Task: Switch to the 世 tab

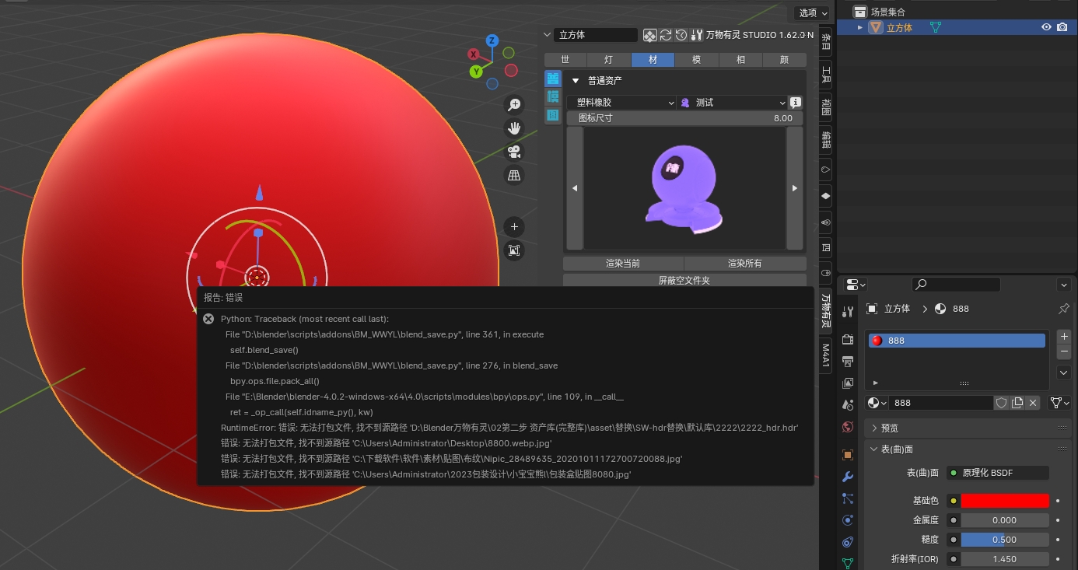Action: click(x=565, y=60)
